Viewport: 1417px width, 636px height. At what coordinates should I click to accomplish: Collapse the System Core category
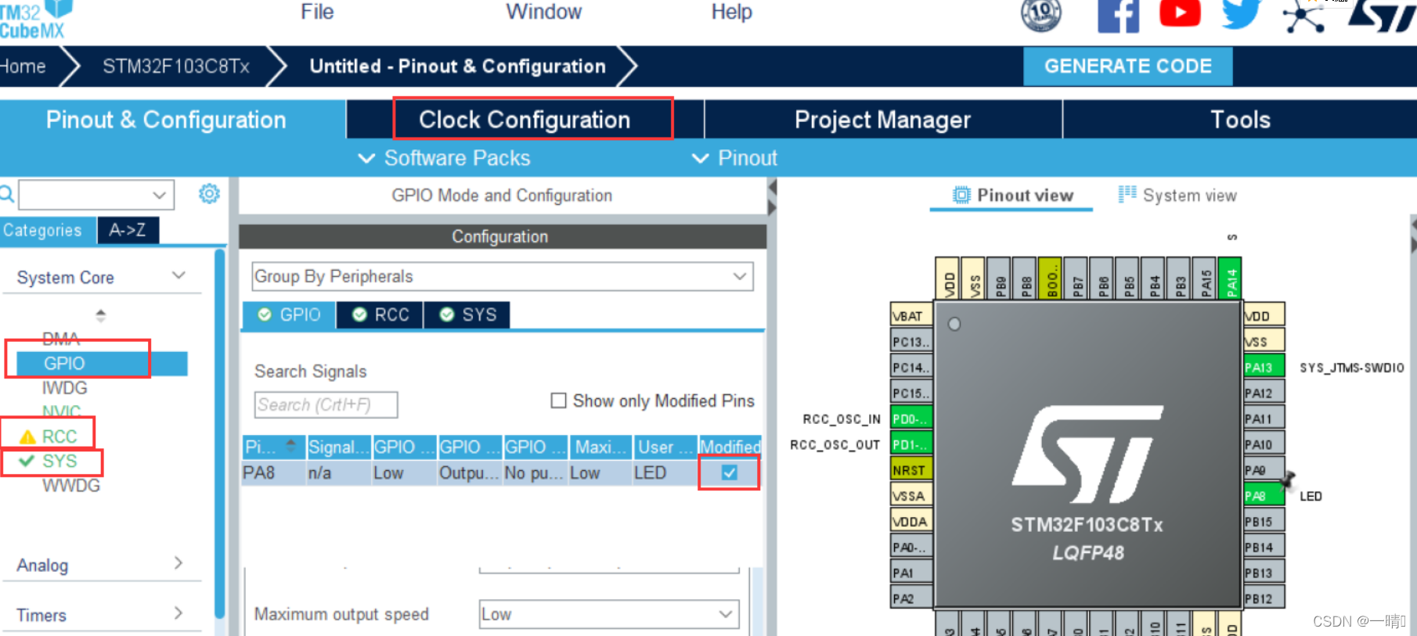178,275
